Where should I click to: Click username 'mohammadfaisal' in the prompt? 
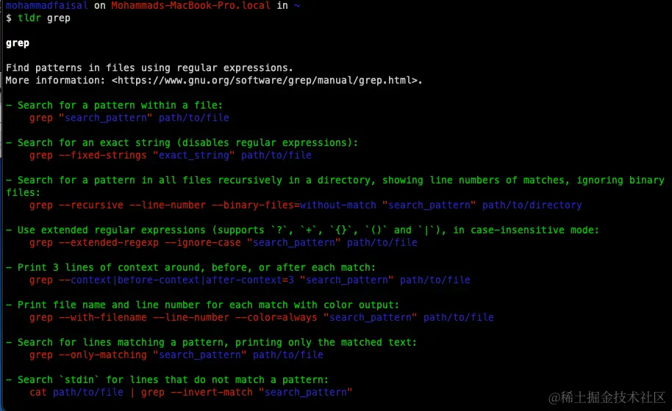click(x=47, y=6)
